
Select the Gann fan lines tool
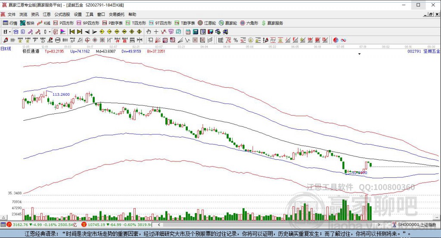[x=158, y=40]
